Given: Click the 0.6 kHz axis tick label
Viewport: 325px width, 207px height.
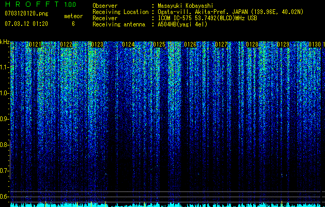Looking at the screenshot, I should 4,197.
